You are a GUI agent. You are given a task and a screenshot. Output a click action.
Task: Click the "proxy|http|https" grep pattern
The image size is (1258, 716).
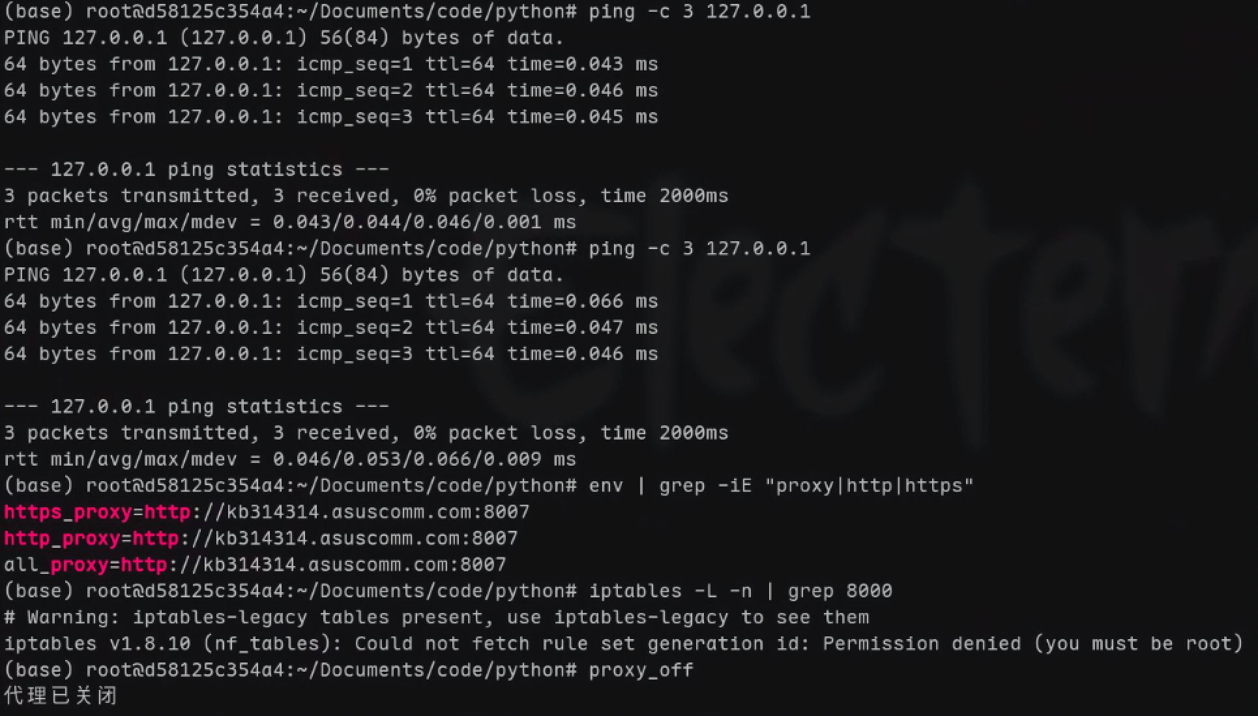tap(869, 486)
